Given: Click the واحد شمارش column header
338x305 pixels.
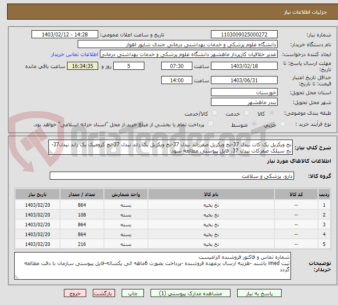Looking at the screenshot, I should click(126, 194).
